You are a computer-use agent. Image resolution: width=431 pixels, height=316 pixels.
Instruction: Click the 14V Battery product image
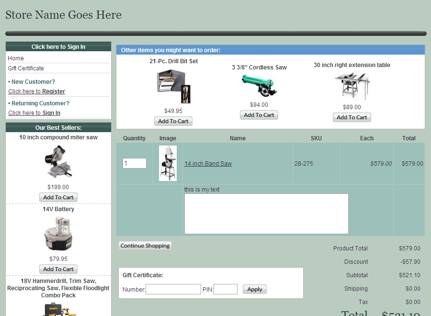click(x=58, y=234)
